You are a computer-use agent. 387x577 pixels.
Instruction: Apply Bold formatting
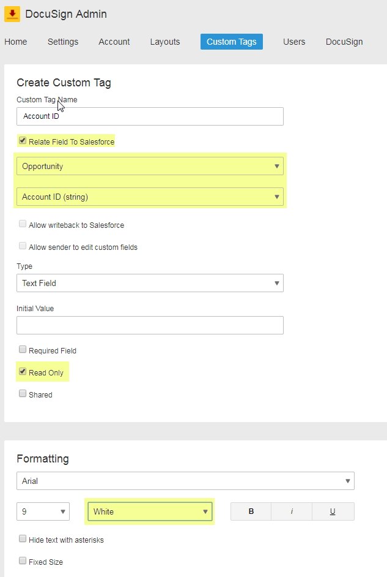(250, 511)
